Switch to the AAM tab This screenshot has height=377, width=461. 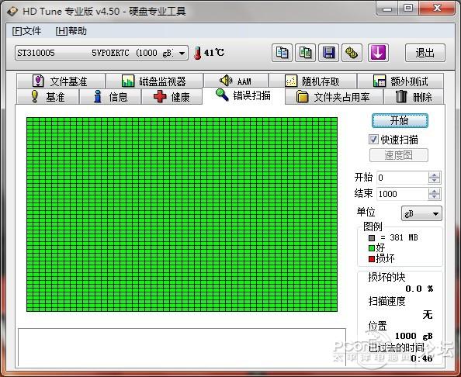pos(236,81)
